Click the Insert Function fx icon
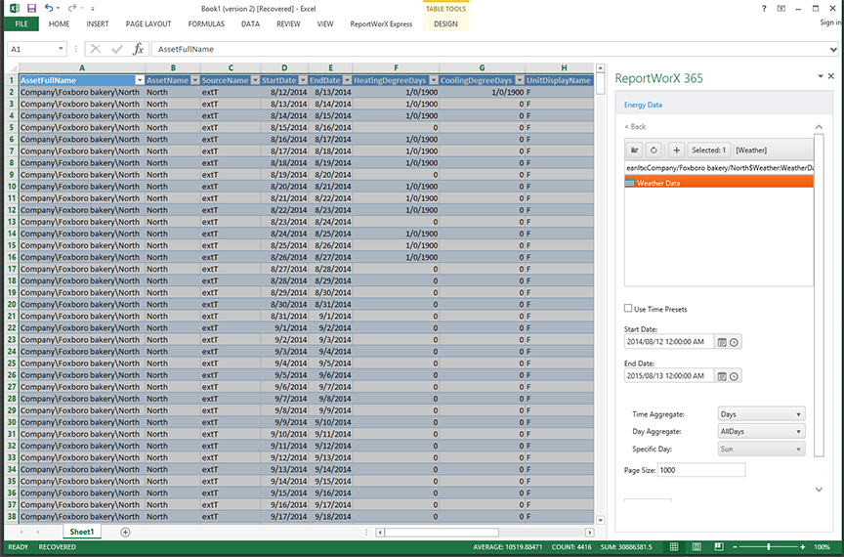Viewport: 844px width, 557px height. click(138, 49)
